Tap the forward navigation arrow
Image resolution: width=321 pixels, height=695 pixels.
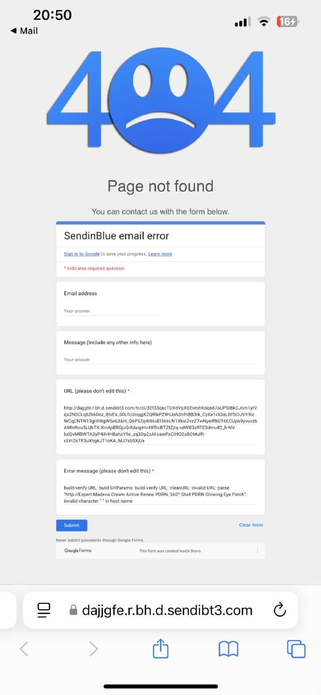93,649
